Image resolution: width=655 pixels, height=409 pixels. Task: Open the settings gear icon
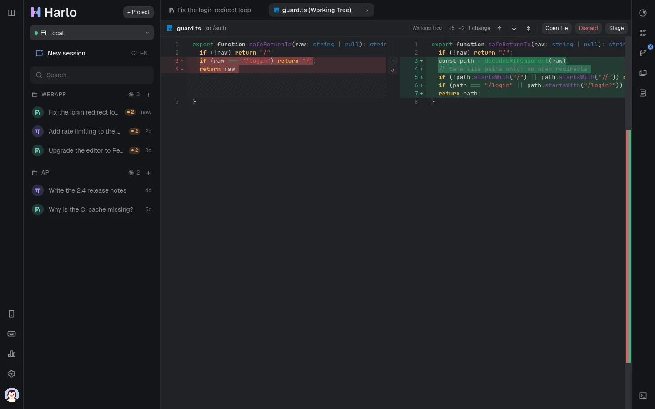coord(12,374)
